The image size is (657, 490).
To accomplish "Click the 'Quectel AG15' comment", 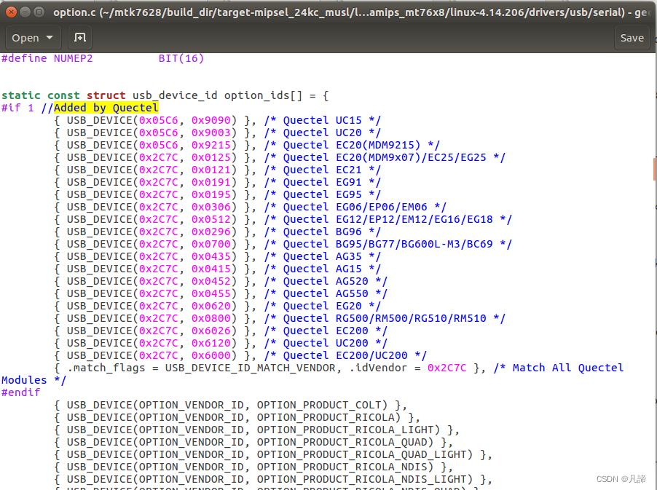I will [322, 269].
